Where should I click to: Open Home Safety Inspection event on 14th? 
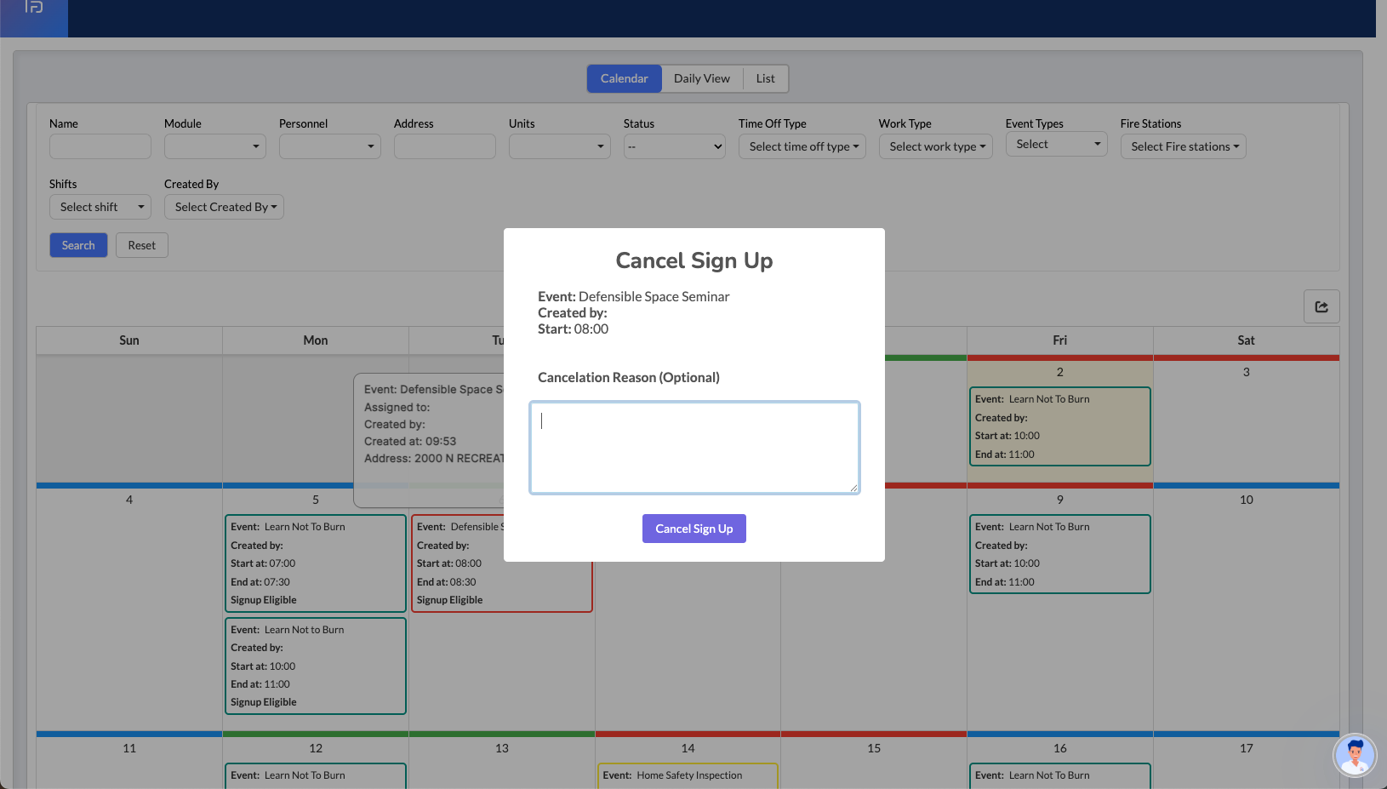point(688,775)
